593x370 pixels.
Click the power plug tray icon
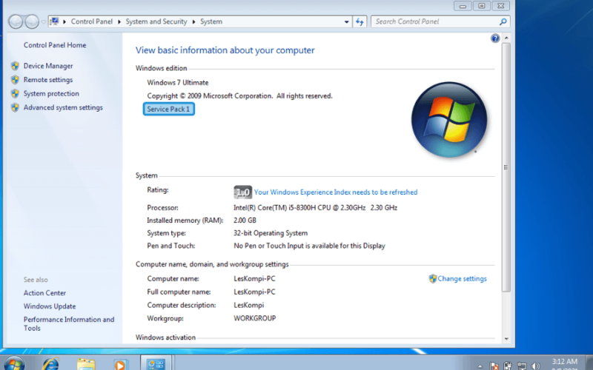click(x=508, y=366)
